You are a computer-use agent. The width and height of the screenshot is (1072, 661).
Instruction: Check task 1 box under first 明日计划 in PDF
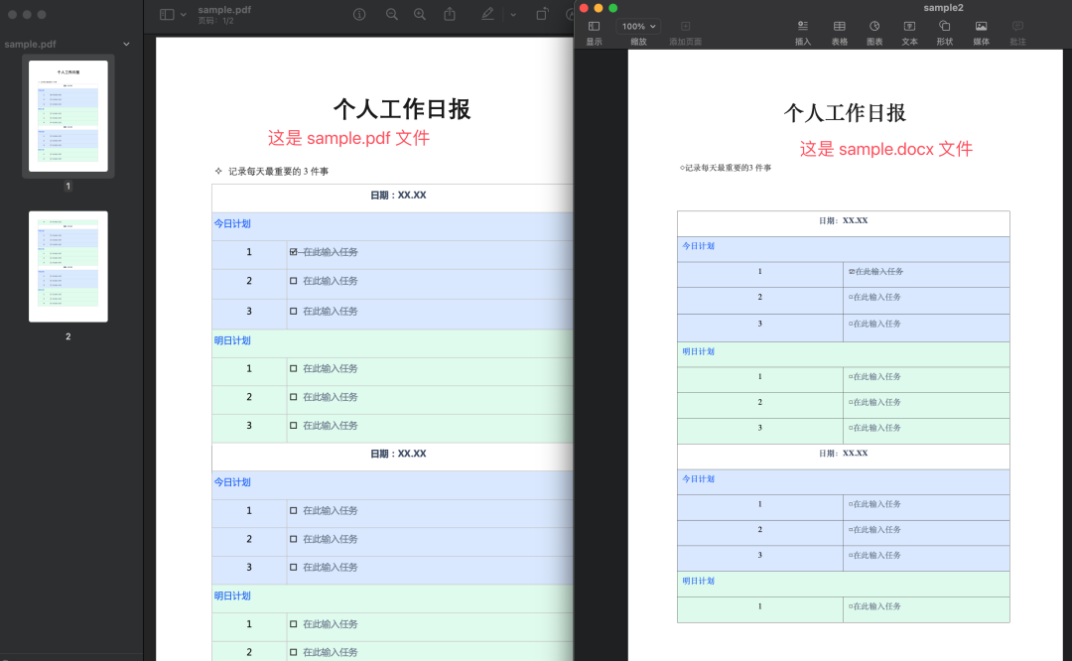click(x=293, y=368)
